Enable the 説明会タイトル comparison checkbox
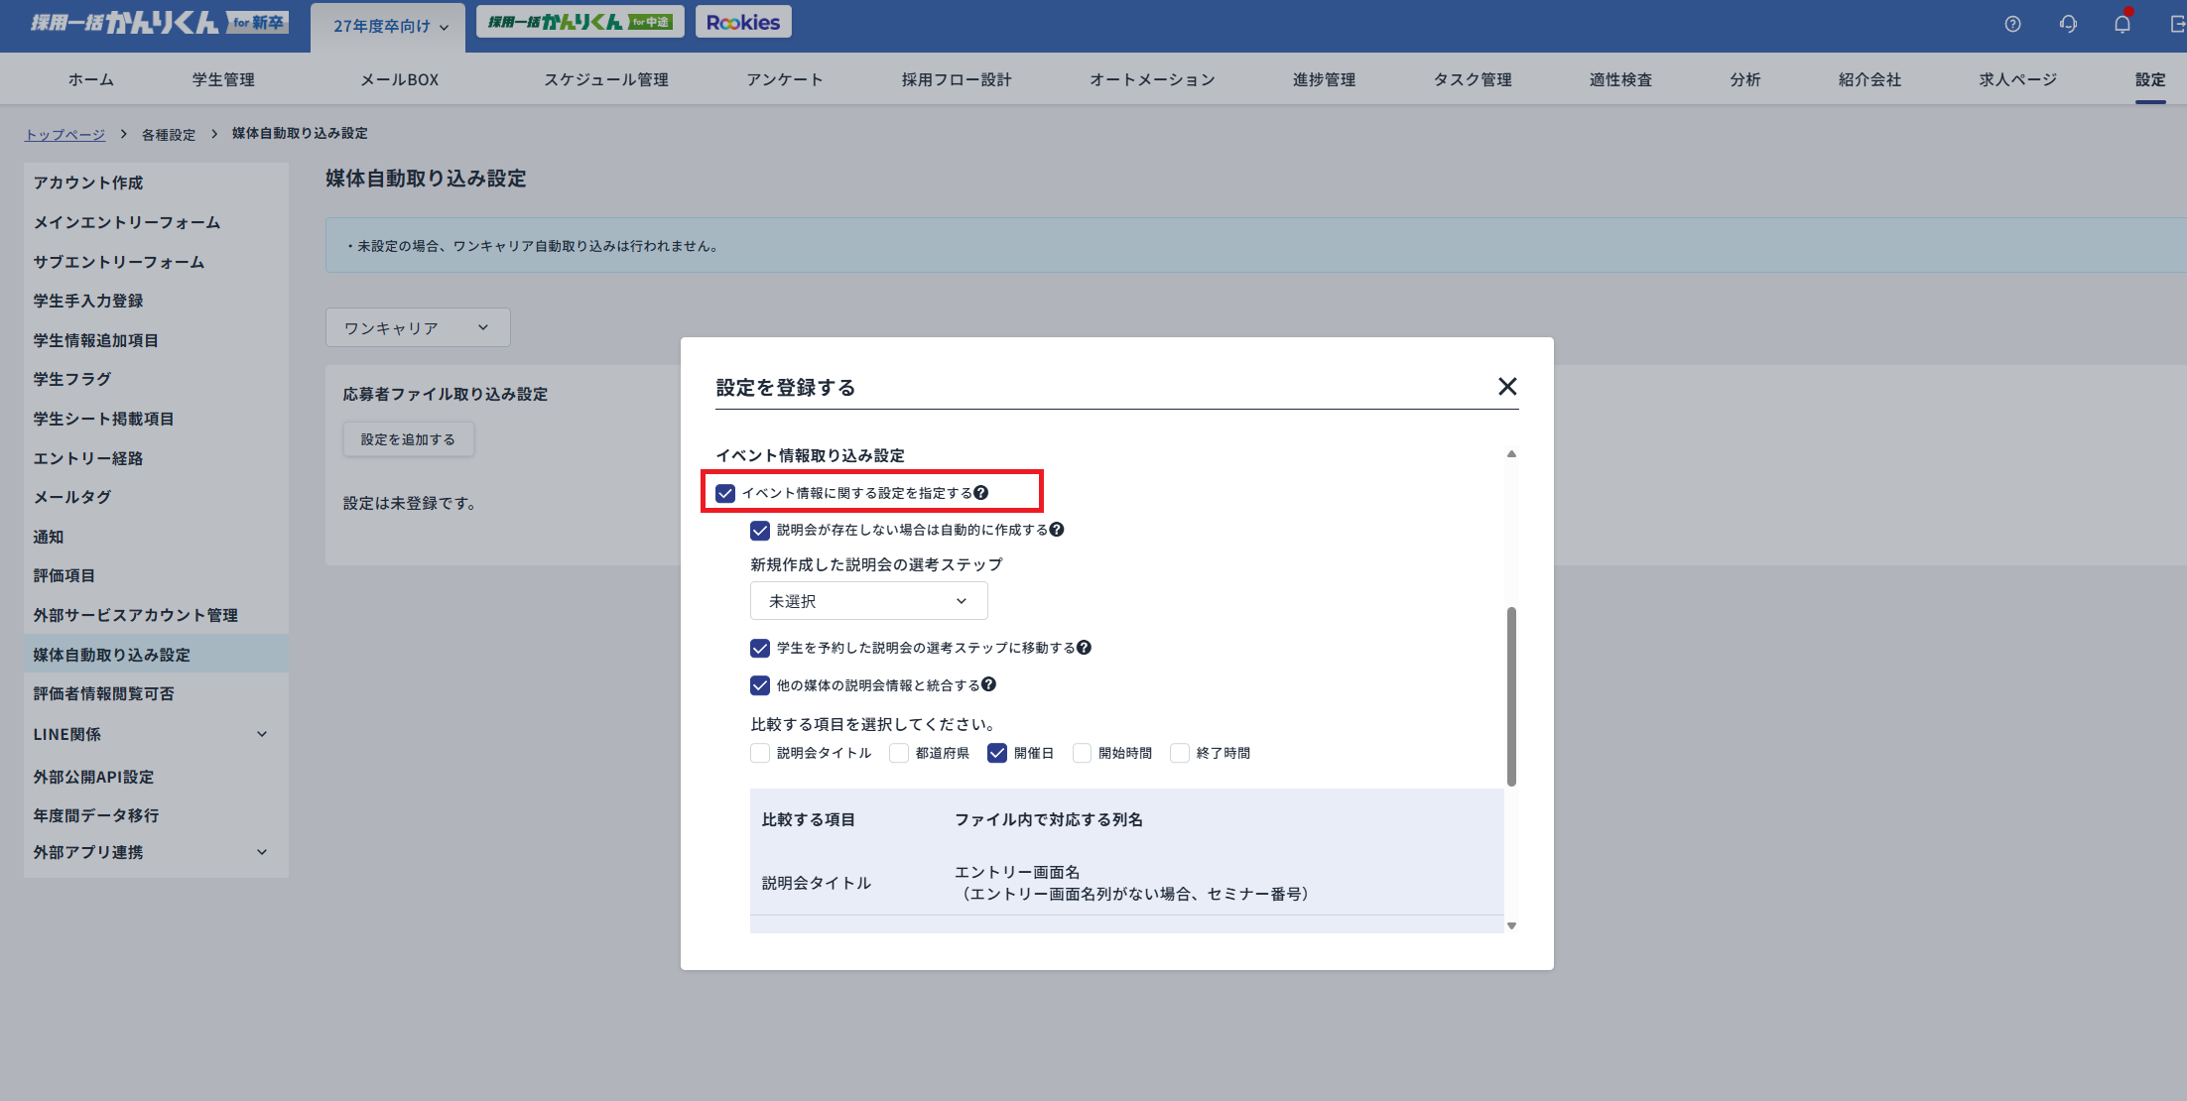 760,753
